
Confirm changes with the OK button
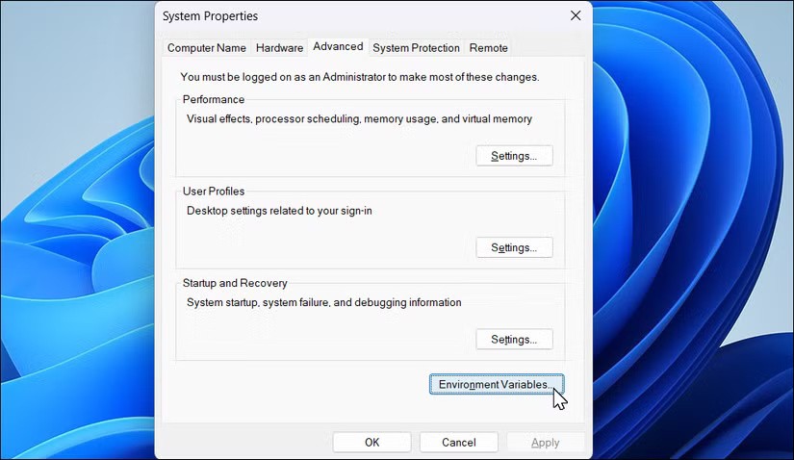pos(371,443)
